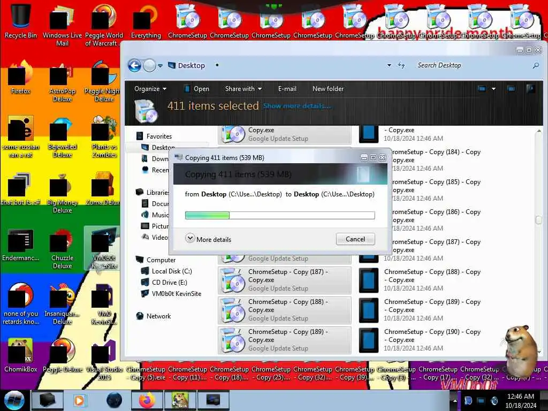Open Firefox from the taskbar

coord(147,400)
